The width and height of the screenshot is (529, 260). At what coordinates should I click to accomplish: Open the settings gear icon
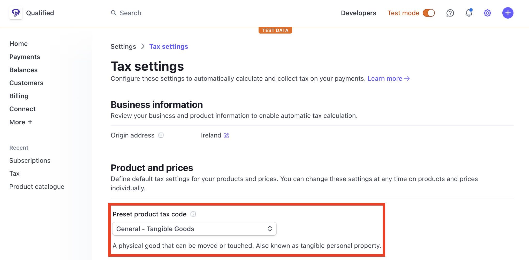[x=487, y=13]
